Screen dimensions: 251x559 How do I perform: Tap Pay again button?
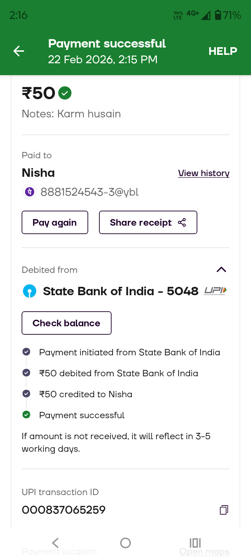tap(55, 223)
